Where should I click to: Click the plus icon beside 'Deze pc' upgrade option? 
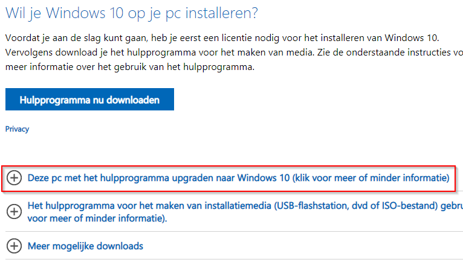coord(13,178)
